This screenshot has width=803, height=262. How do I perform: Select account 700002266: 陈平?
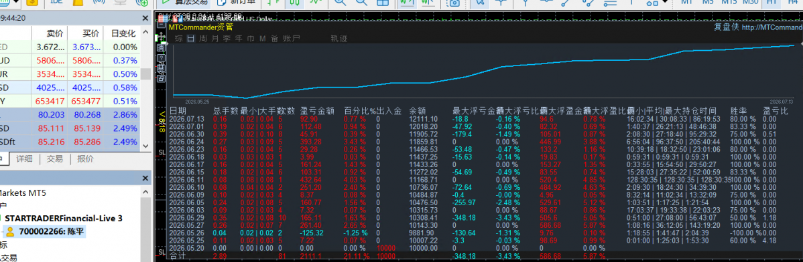[52, 231]
